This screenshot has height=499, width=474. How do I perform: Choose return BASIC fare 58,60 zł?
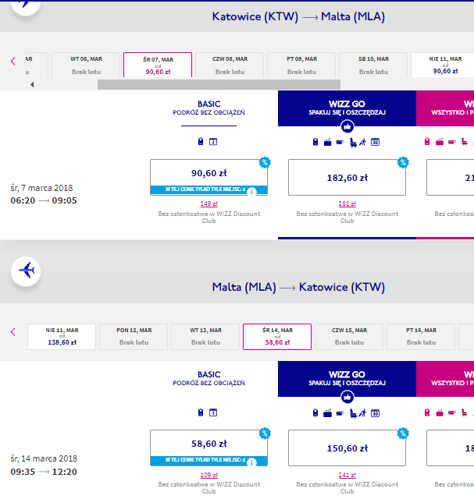(x=208, y=448)
